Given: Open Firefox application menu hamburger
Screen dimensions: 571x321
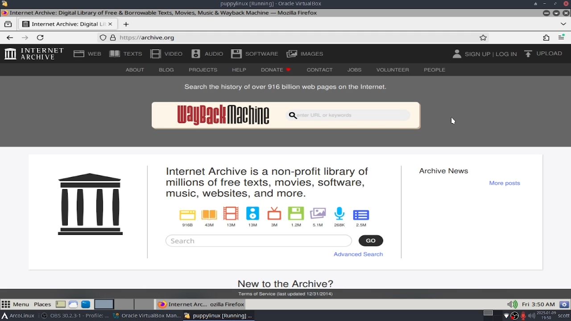Looking at the screenshot, I should 561,38.
